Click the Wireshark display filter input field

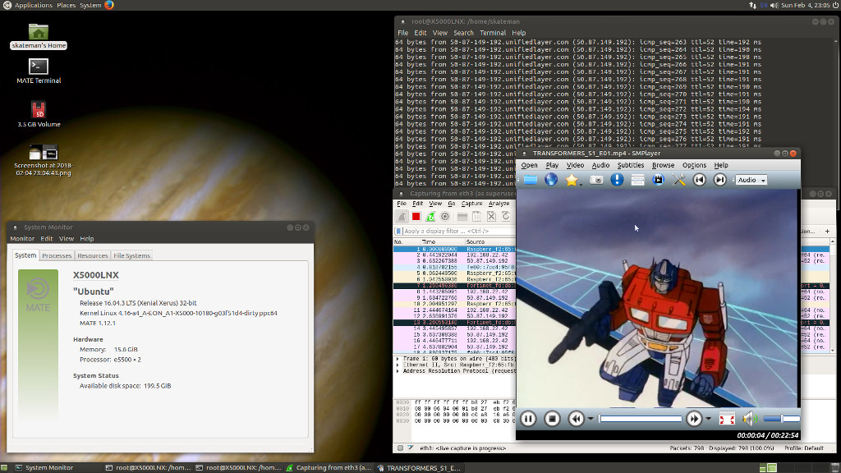point(459,231)
